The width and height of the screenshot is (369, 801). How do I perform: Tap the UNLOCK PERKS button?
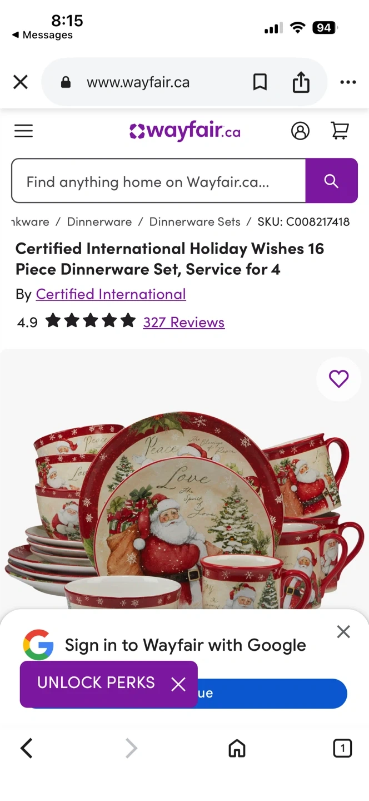point(96,683)
